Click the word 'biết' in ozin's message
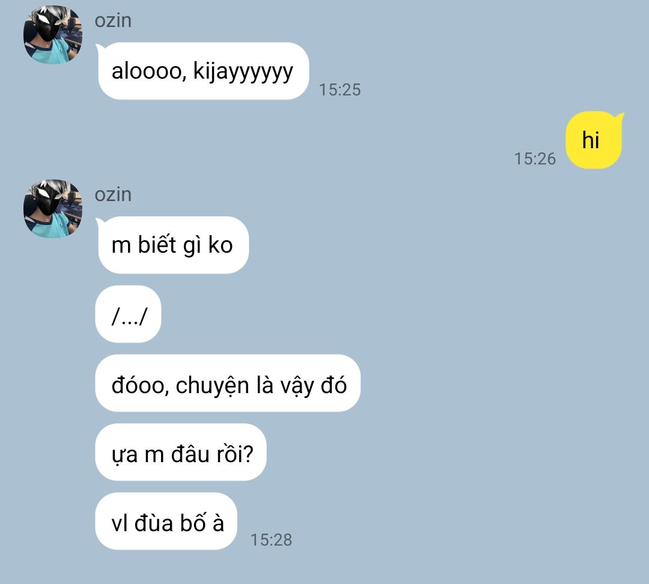This screenshot has width=649, height=584. coord(157,244)
